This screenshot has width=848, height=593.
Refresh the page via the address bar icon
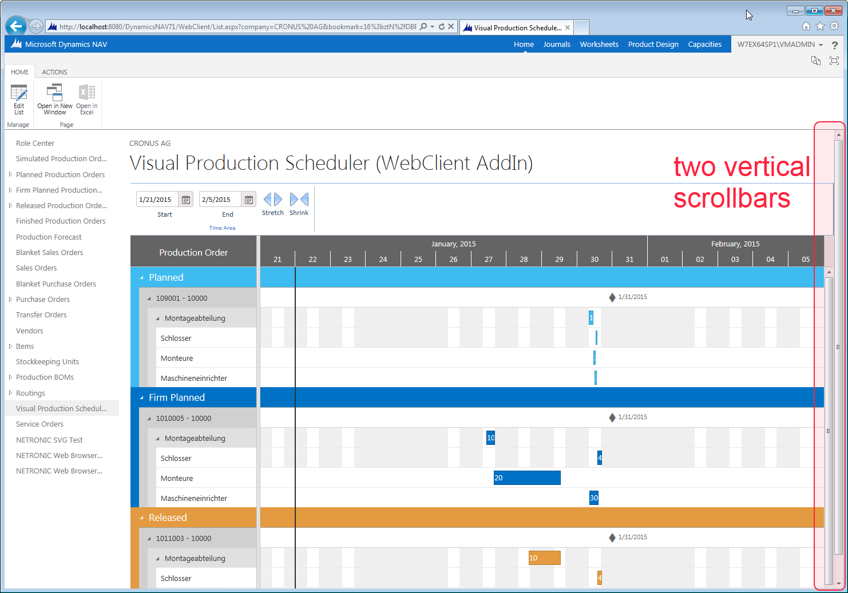(x=440, y=27)
